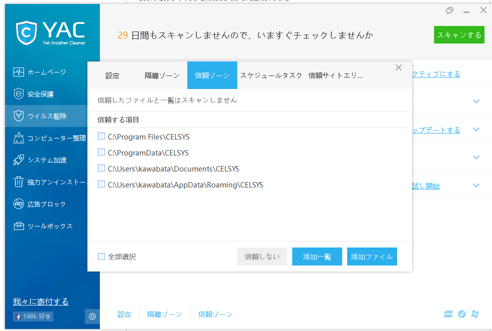Click the 我々に寄付する link
This screenshot has height=331, width=492.
(41, 301)
